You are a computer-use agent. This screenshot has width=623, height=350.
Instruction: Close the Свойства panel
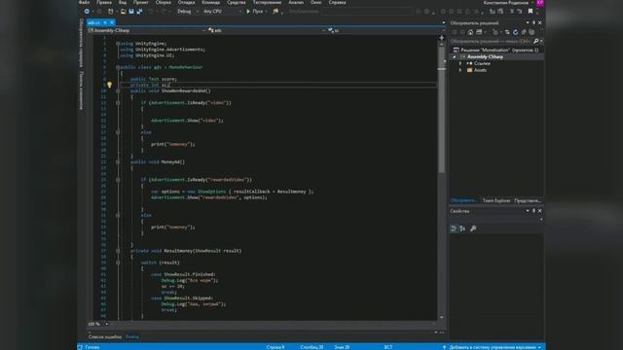click(539, 211)
